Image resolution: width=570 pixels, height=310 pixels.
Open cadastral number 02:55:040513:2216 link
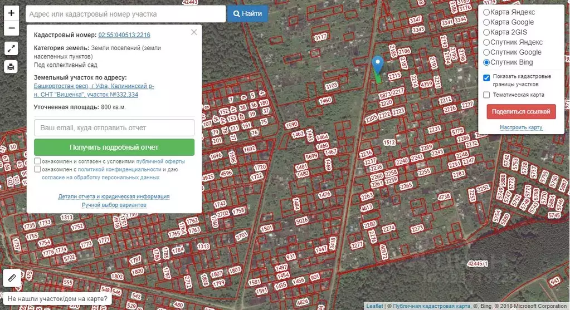(x=124, y=35)
